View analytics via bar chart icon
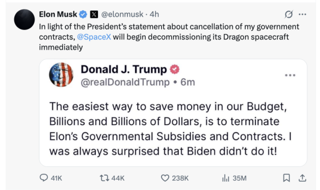The image size is (320, 190). coord(225,178)
